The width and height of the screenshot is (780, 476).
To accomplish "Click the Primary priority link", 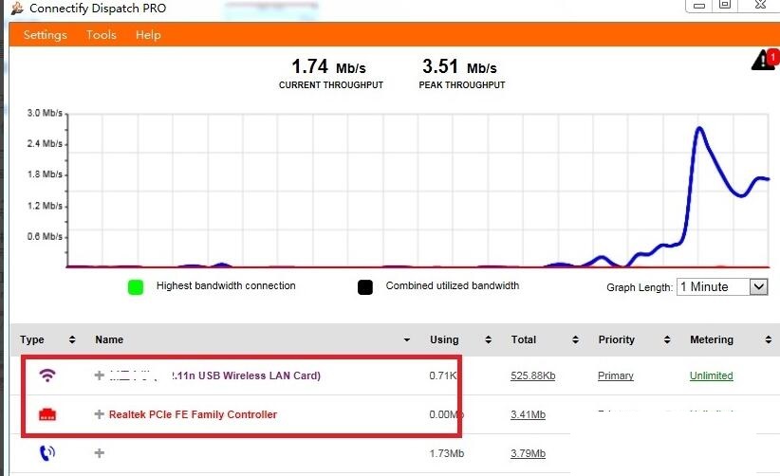I will 615,375.
